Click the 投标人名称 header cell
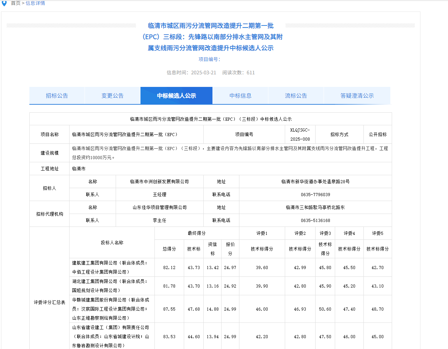 pyautogui.click(x=112, y=243)
